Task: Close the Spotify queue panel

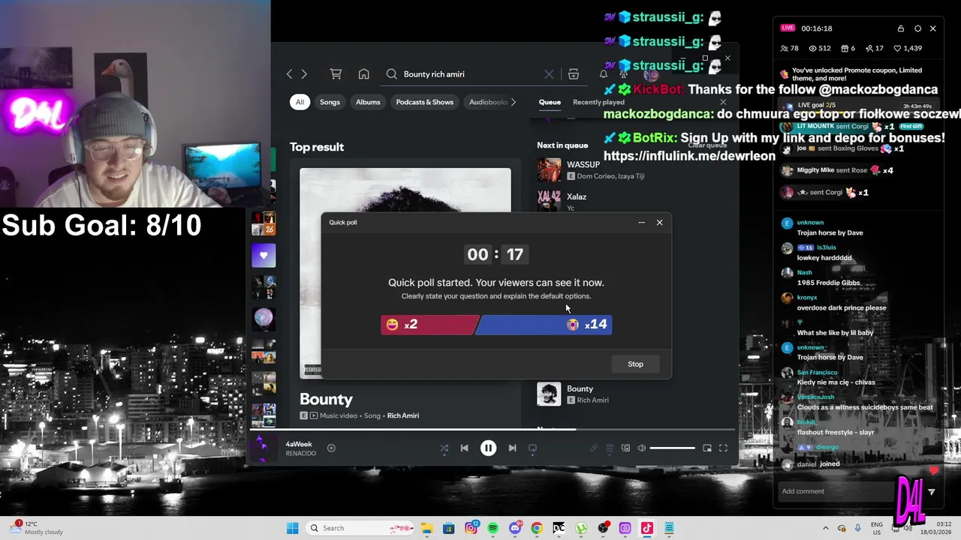Action: pyautogui.click(x=723, y=102)
